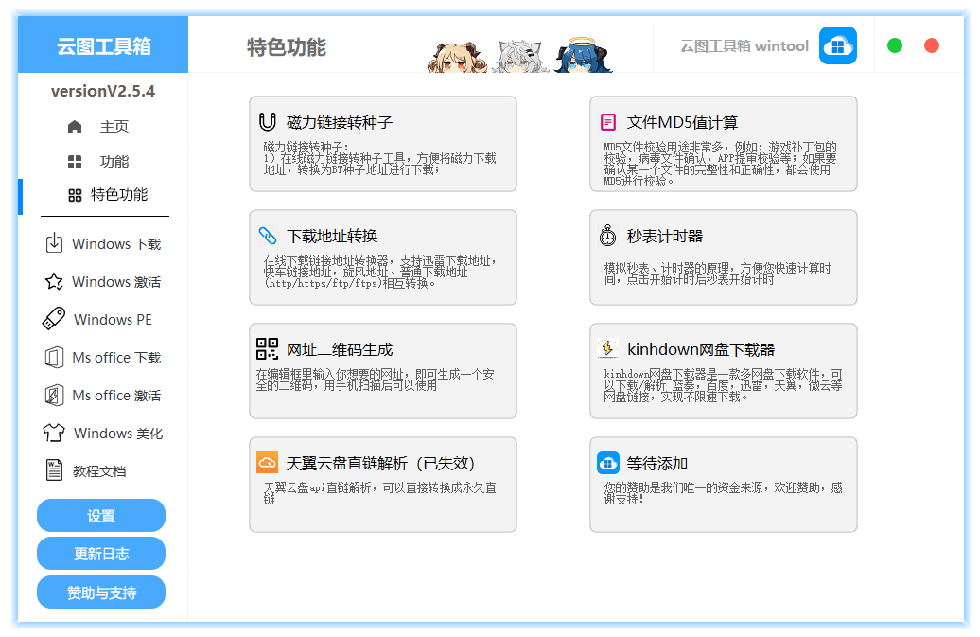Click the 赞助与支持 sponsor button
The width and height of the screenshot is (980, 637).
pos(101,593)
